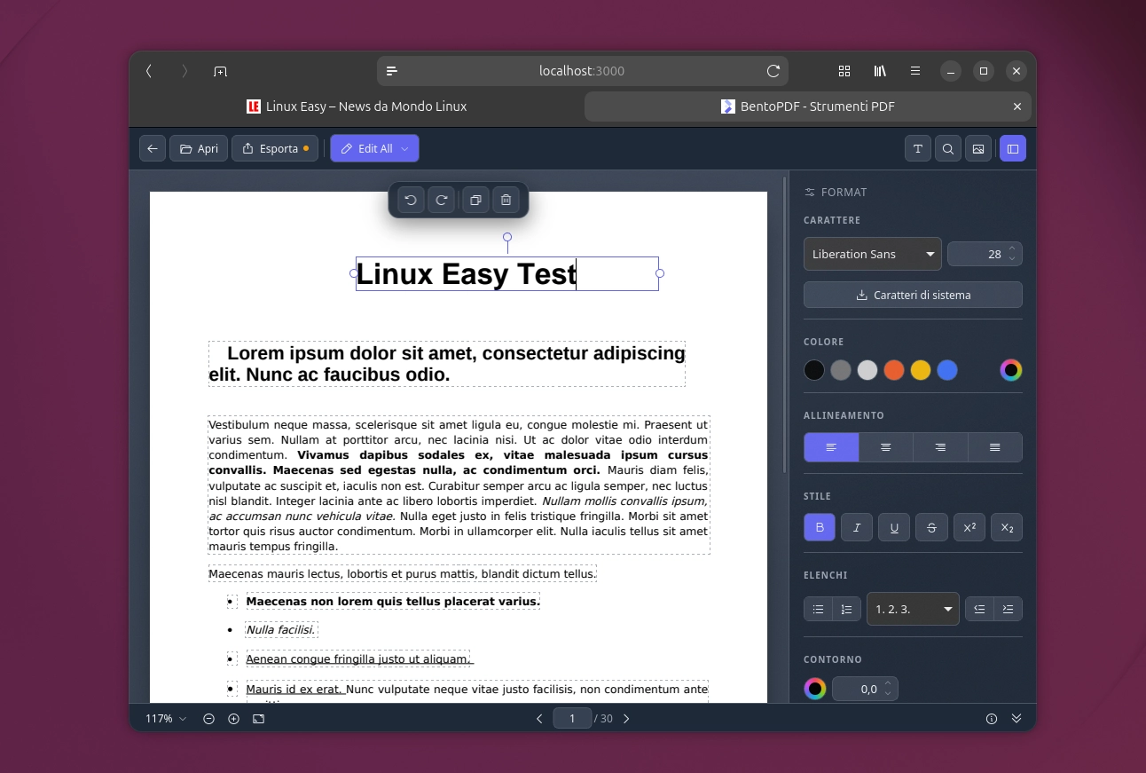The image size is (1146, 773).
Task: Apply superscript formatting
Action: 969,527
